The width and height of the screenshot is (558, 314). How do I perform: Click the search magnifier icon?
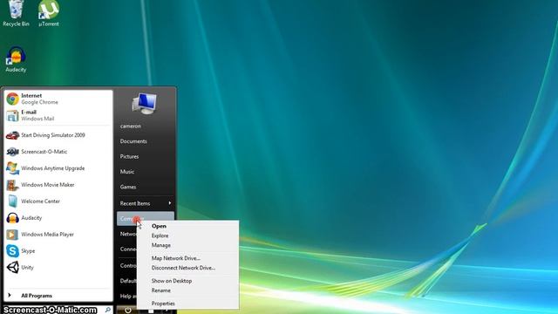tap(108, 311)
